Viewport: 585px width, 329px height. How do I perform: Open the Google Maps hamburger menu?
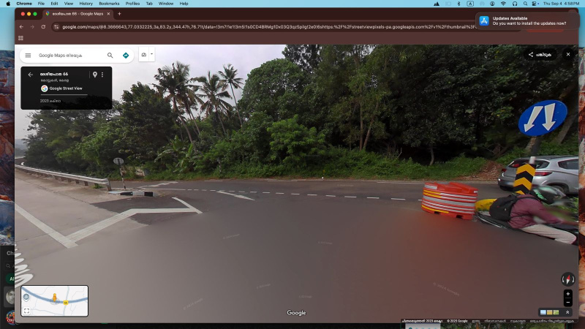pyautogui.click(x=28, y=56)
